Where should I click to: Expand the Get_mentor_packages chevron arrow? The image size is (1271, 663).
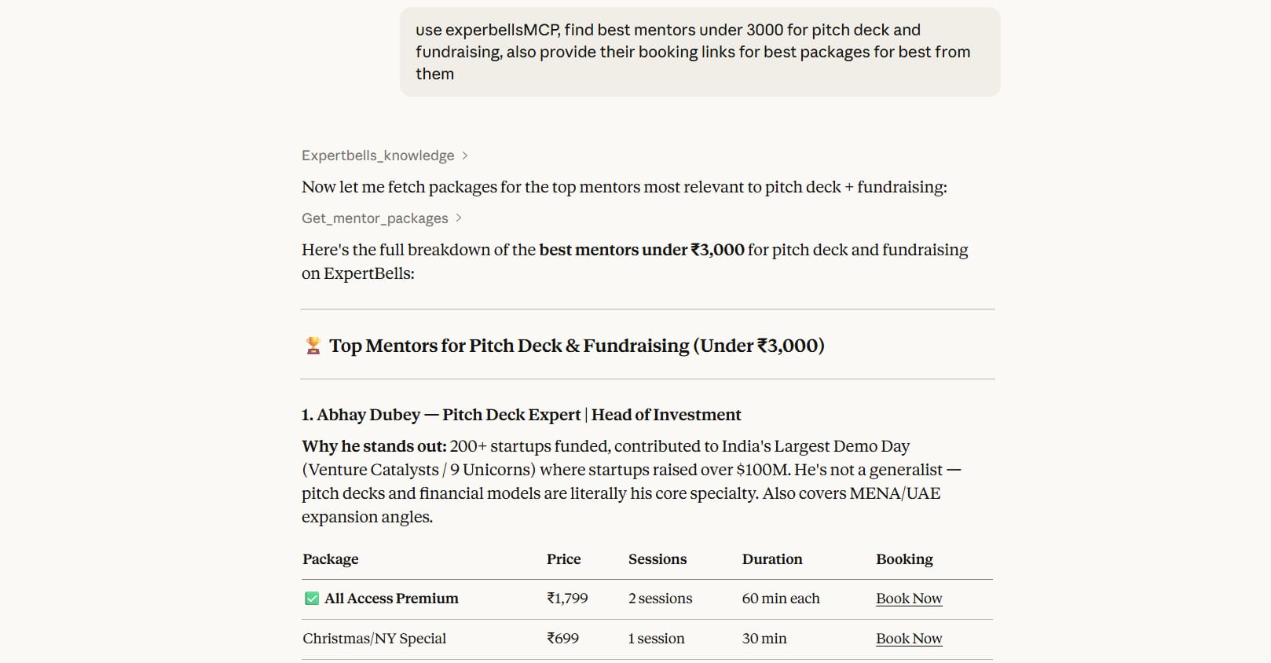pyautogui.click(x=459, y=218)
